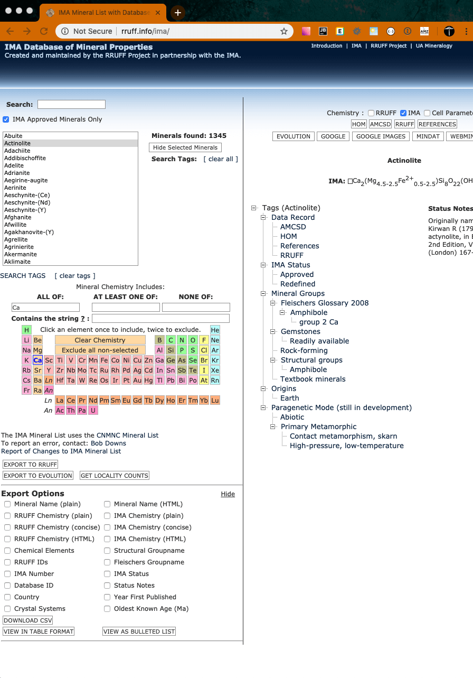Collapse the Tags (Actinolite) tree root
473x678 pixels.
254,208
